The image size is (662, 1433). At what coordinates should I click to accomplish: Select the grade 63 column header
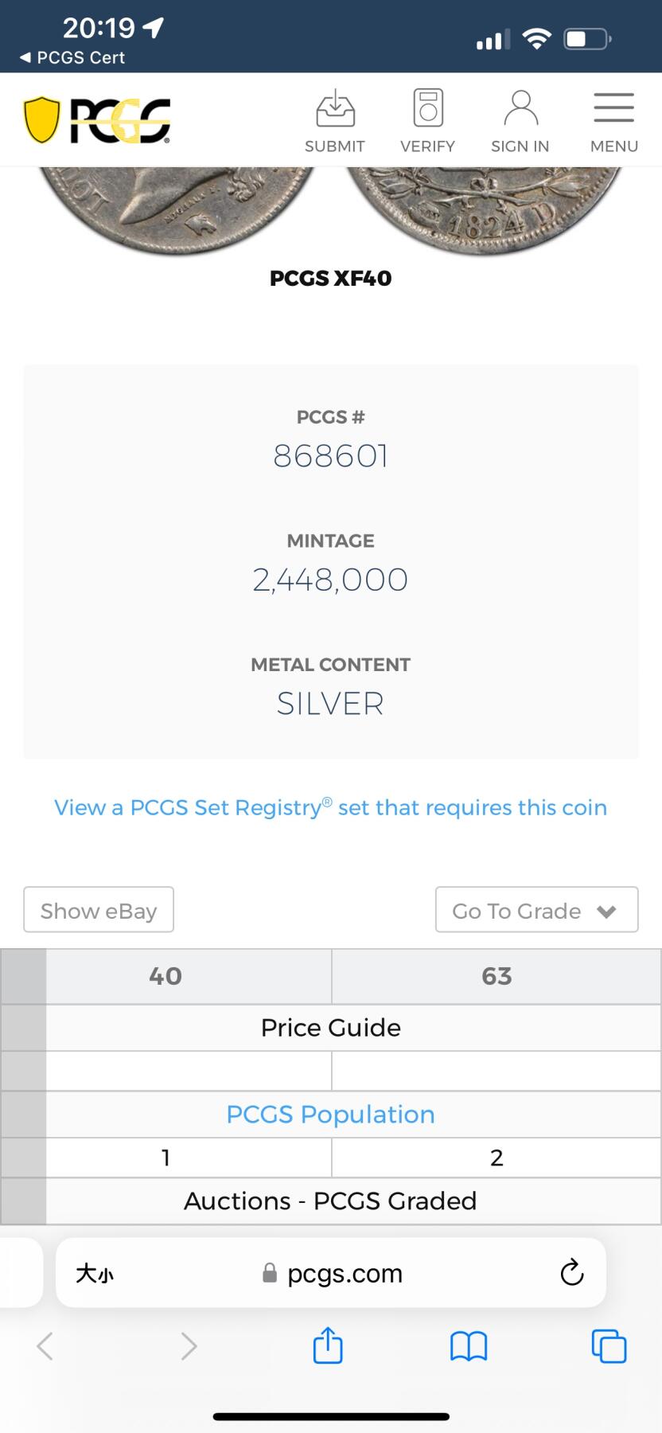[496, 976]
